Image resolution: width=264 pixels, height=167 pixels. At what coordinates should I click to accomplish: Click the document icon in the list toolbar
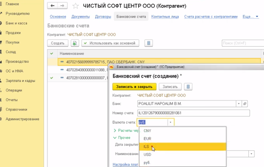(148, 43)
